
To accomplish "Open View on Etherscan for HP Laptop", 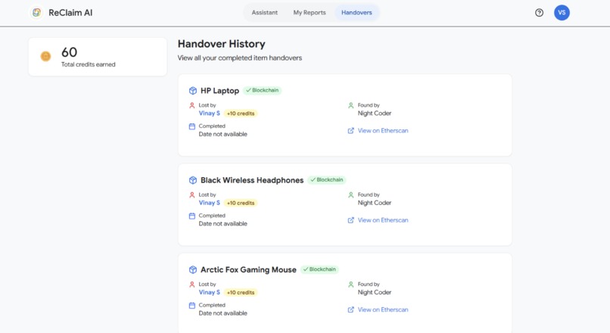I will (383, 131).
